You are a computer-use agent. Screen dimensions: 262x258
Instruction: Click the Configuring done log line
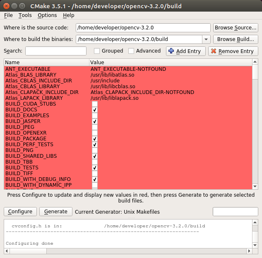pos(29,244)
